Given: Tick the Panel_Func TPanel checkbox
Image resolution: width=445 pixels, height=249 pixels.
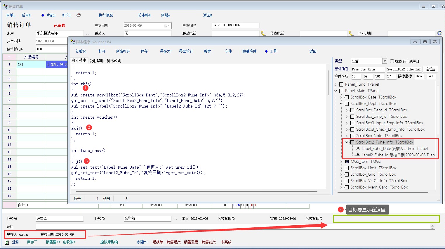Looking at the screenshot, I should 341,84.
